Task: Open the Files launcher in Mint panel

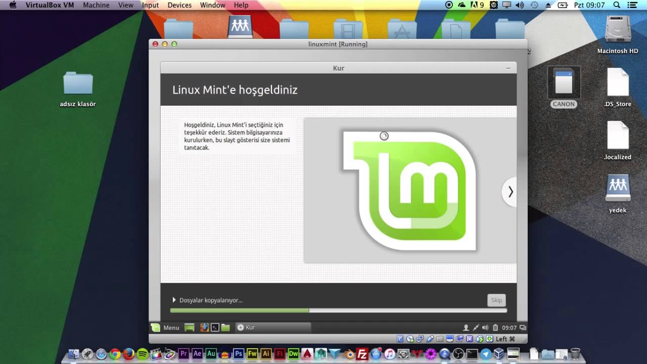Action: 225,328
